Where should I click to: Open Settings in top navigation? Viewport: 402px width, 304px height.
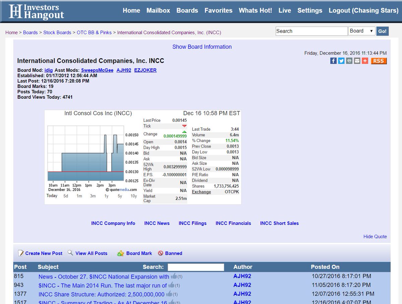[310, 10]
